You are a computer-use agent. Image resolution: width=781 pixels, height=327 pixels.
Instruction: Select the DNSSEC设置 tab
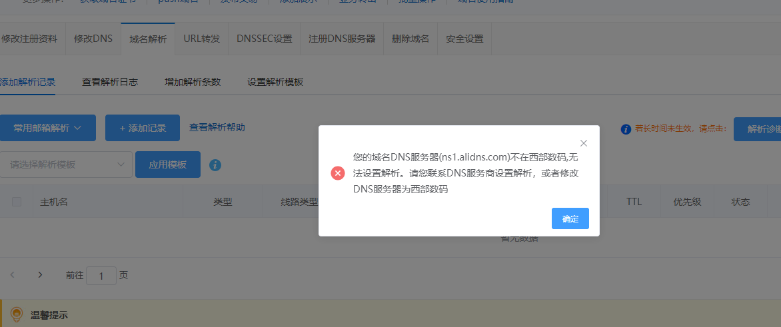tap(264, 39)
